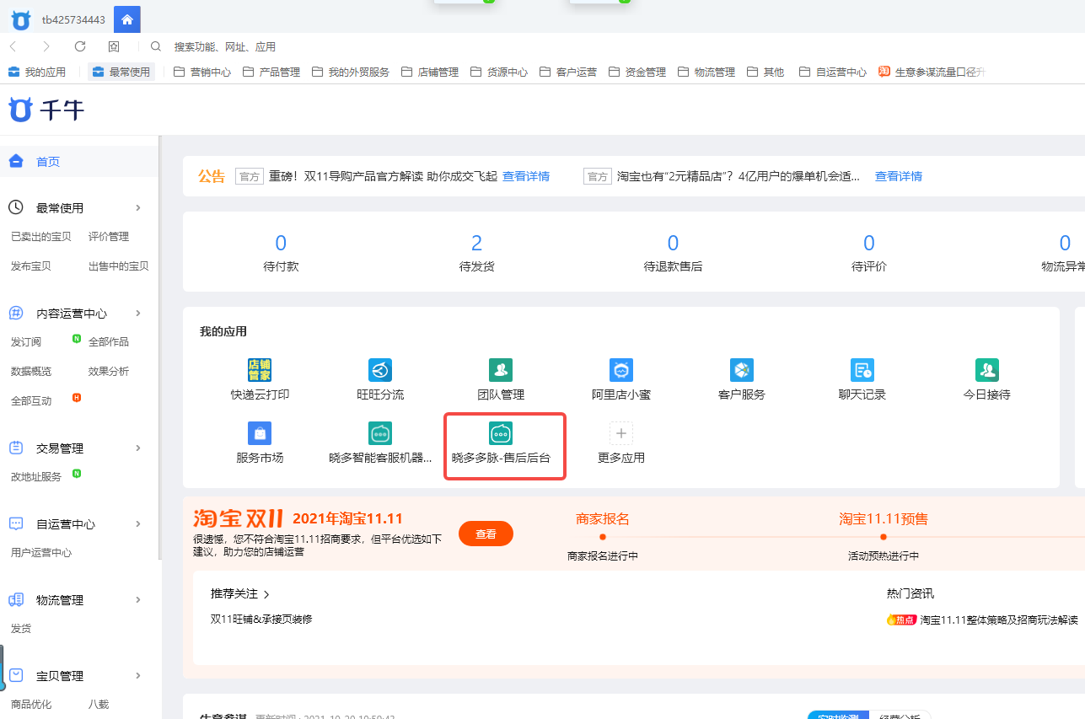
Task: Open 全部互动 in sidebar
Action: coord(31,401)
